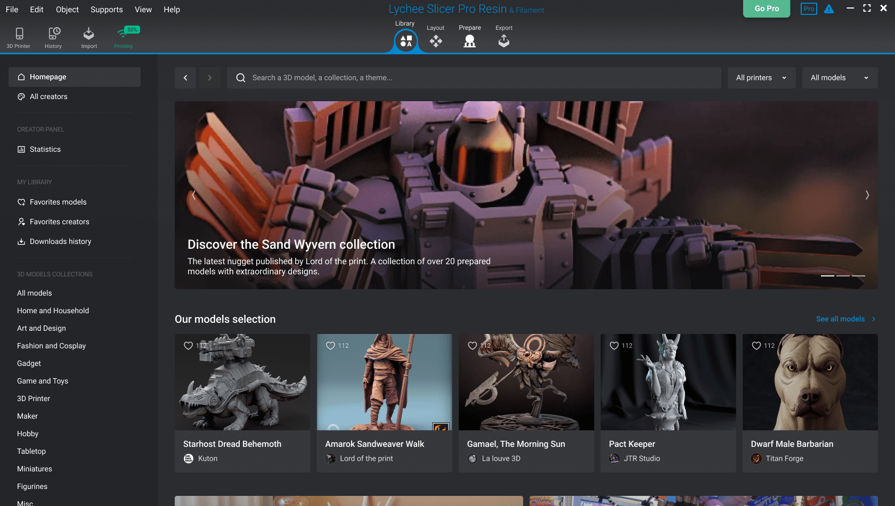Image resolution: width=895 pixels, height=506 pixels.
Task: Open Fashion and Cosplay collection
Action: pyautogui.click(x=51, y=346)
